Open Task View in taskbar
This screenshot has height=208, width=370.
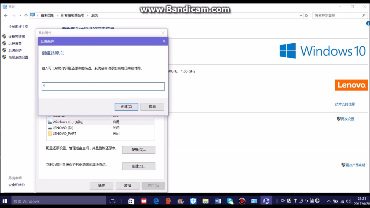112,201
